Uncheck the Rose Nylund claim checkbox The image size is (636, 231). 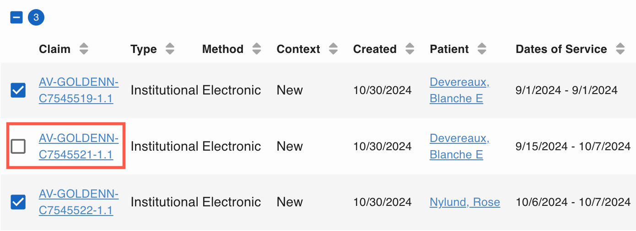(x=18, y=202)
